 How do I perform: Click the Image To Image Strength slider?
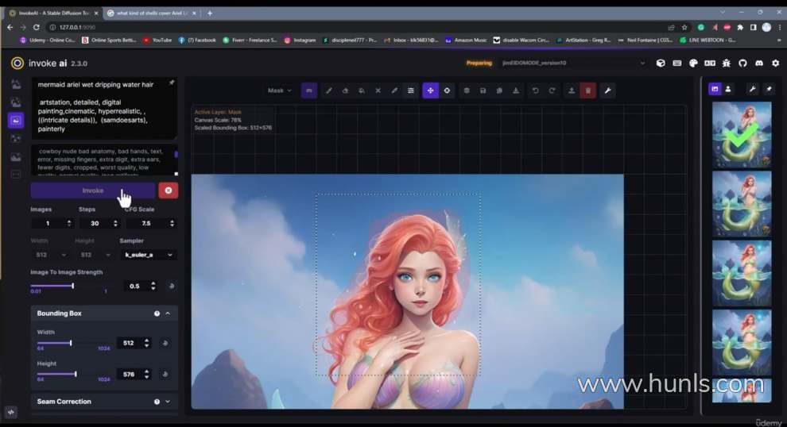point(69,286)
